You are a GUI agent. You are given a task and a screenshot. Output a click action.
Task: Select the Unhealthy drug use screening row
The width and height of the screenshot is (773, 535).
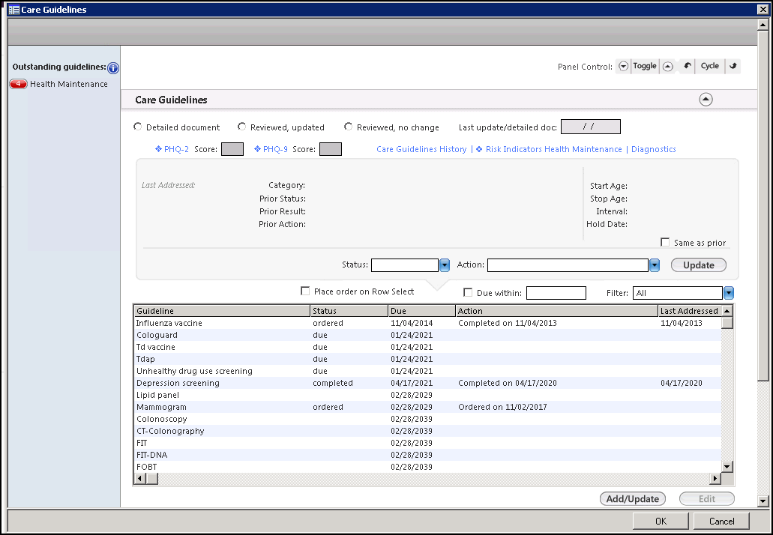[428, 371]
